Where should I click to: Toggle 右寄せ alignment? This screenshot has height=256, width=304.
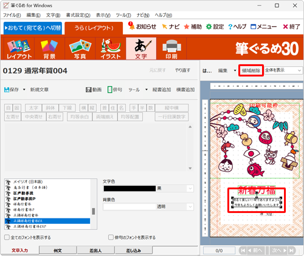click(x=55, y=116)
